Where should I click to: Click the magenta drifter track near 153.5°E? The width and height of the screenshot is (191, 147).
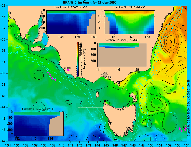[183, 129]
